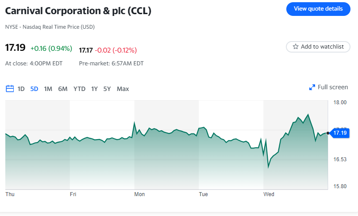Show the 5Y chart range
This screenshot has width=358, height=216.
(x=107, y=89)
